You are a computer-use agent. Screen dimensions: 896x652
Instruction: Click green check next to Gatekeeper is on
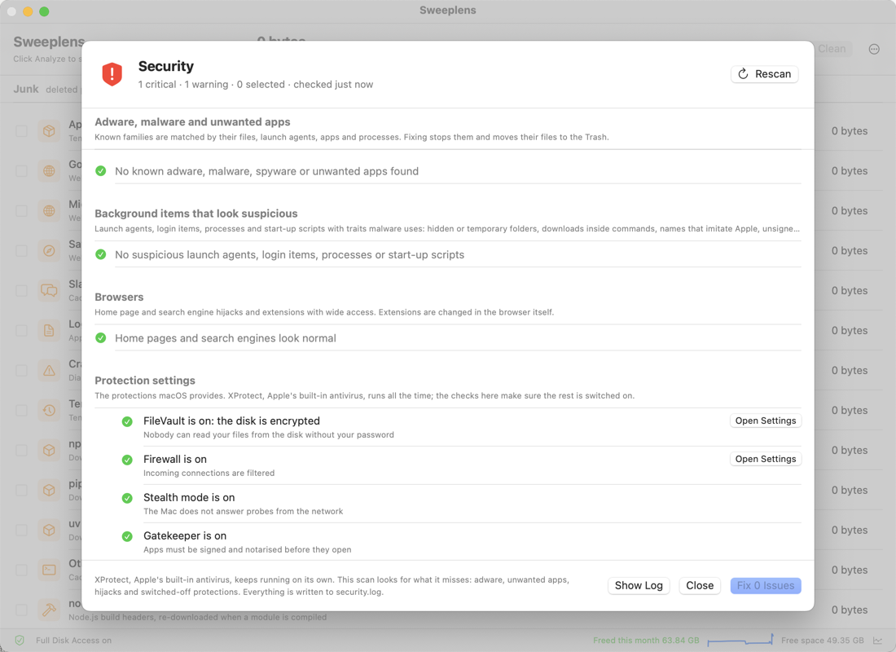click(127, 536)
